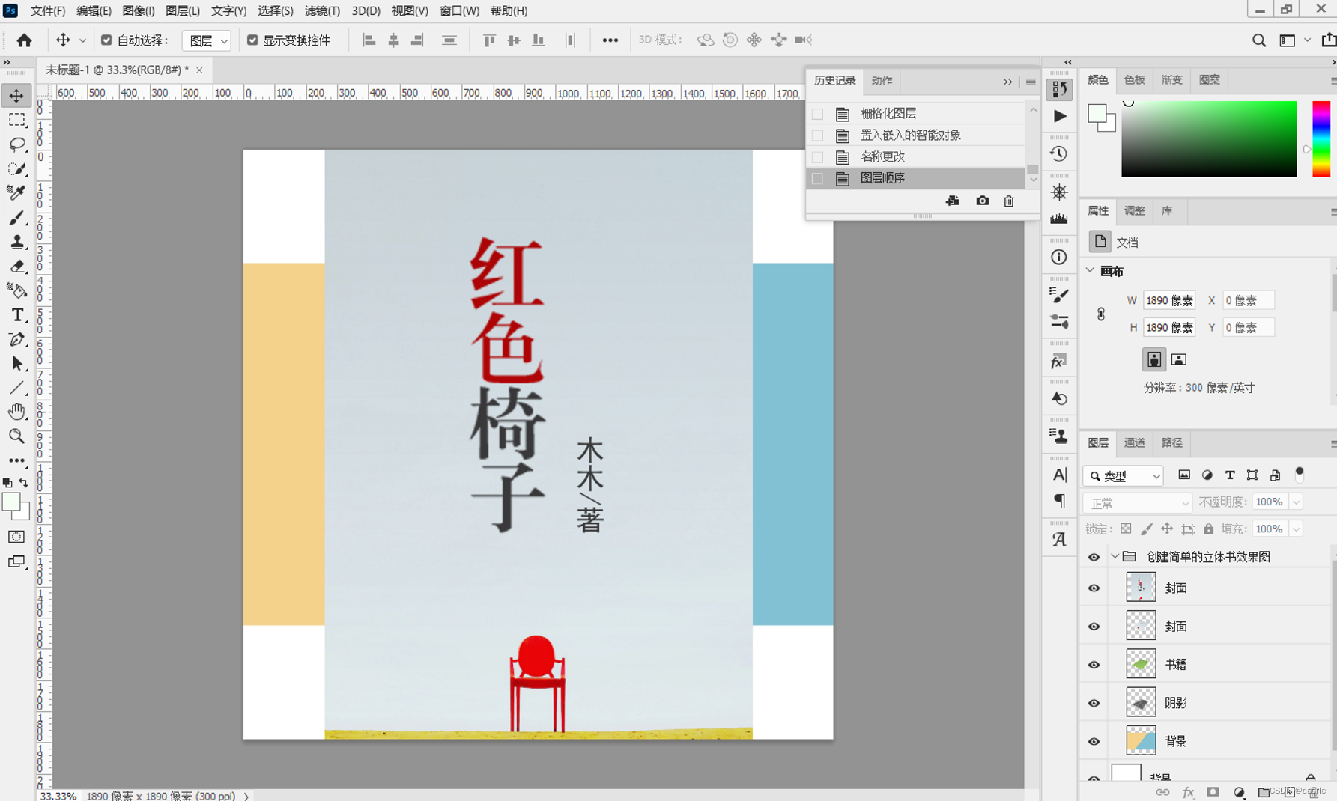Select the 置入嵌入的智能对象 history state
1337x801 pixels.
pyautogui.click(x=915, y=135)
